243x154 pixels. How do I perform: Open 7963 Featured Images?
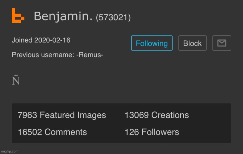coord(62,115)
